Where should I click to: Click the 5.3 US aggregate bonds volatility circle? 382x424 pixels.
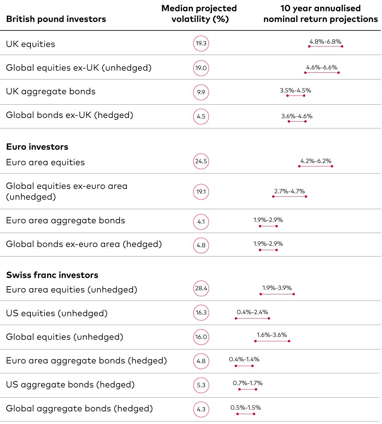(201, 385)
